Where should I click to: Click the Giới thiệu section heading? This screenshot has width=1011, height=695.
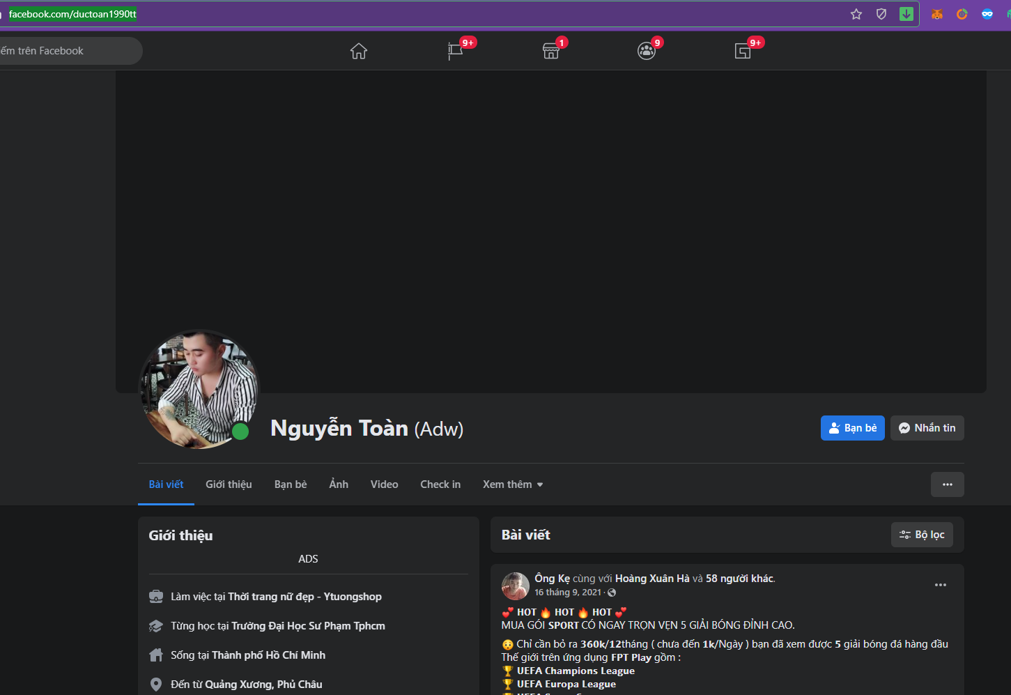click(180, 535)
